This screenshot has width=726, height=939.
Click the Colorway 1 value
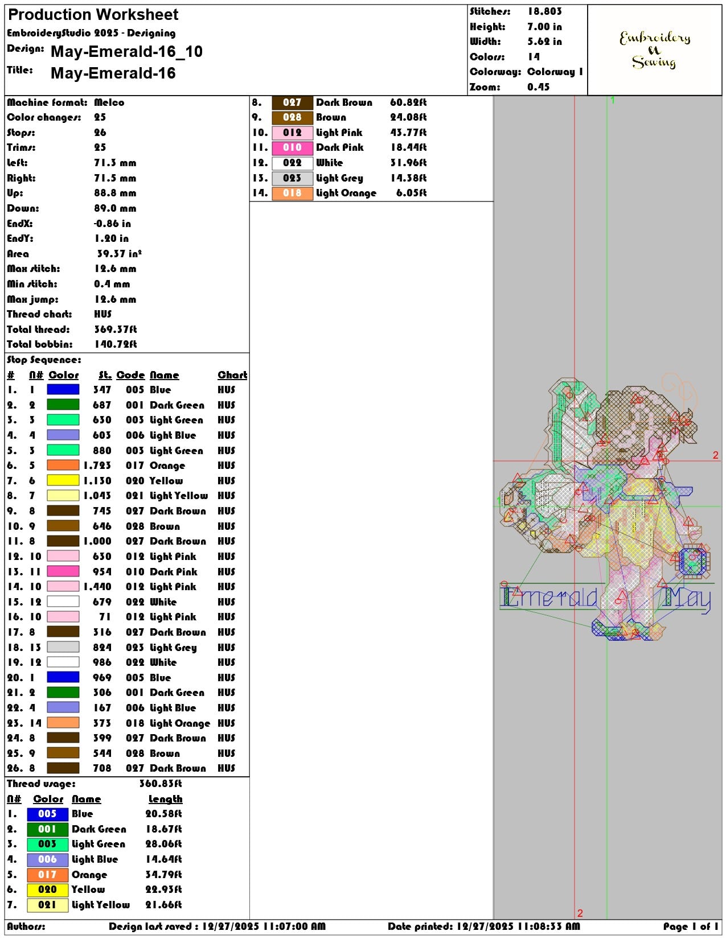555,72
